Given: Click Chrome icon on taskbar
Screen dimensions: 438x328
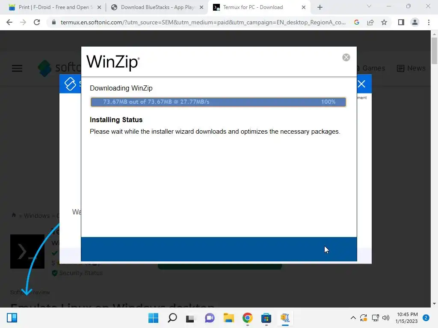Looking at the screenshot, I should [x=248, y=318].
